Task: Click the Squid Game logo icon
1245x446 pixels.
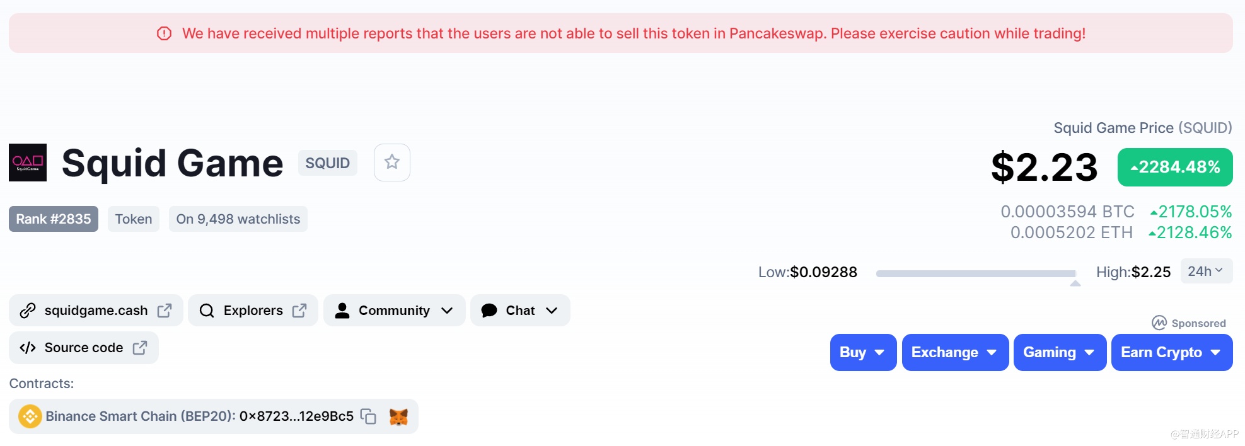Action: click(x=28, y=163)
